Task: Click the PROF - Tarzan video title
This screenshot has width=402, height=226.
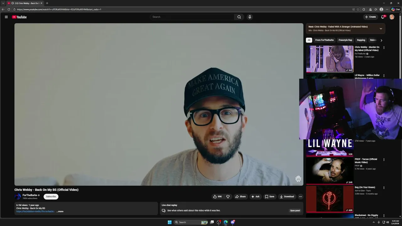Action: tap(366, 161)
